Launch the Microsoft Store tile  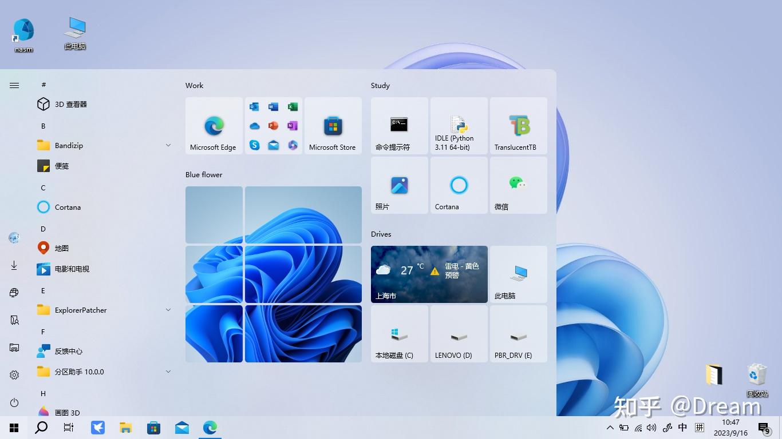click(333, 126)
